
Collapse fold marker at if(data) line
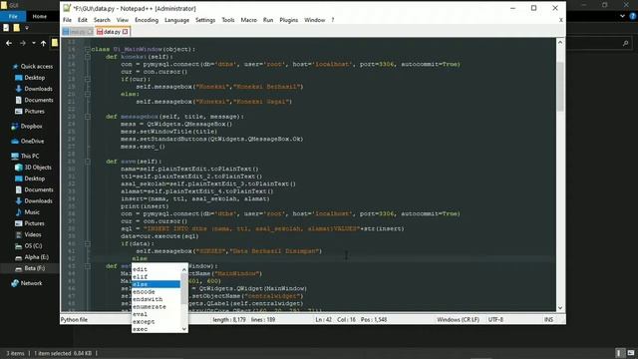87,243
